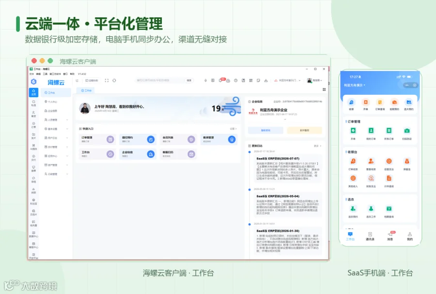Open the user profile dropdown at top right
This screenshot has height=294, width=436.
(314, 80)
